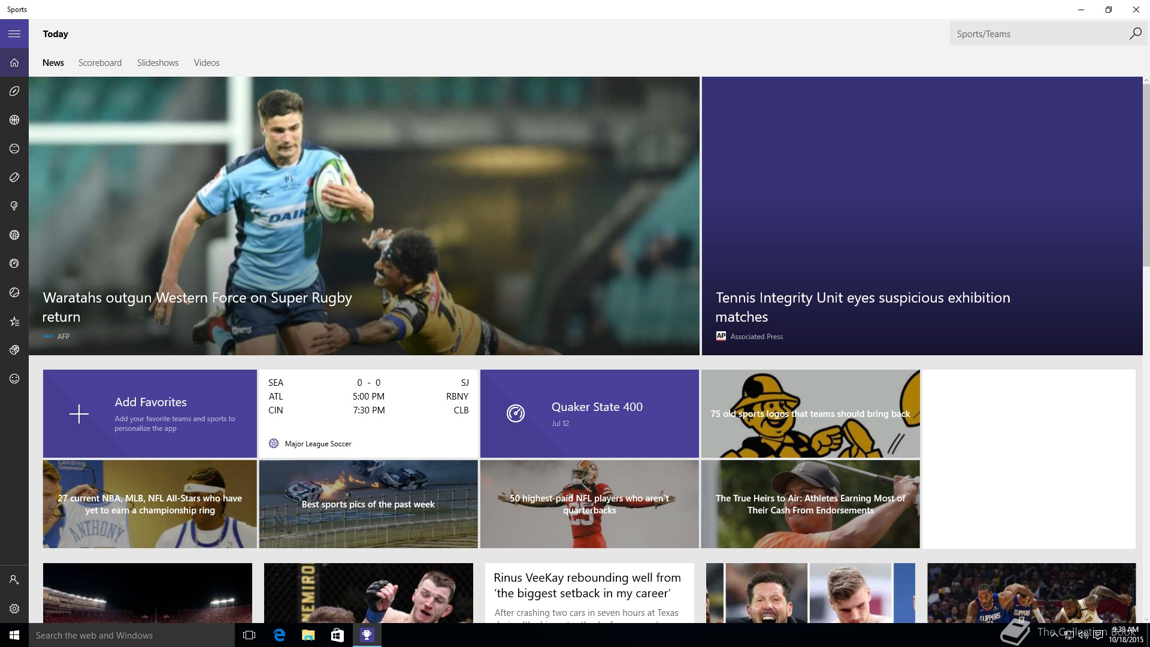Click the SEA 0 - 0 SJ score row
1150x647 pixels.
(x=368, y=382)
